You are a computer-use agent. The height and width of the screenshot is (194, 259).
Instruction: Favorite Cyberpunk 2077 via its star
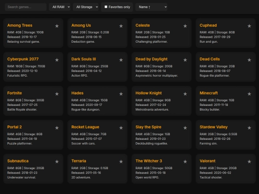[57, 60]
